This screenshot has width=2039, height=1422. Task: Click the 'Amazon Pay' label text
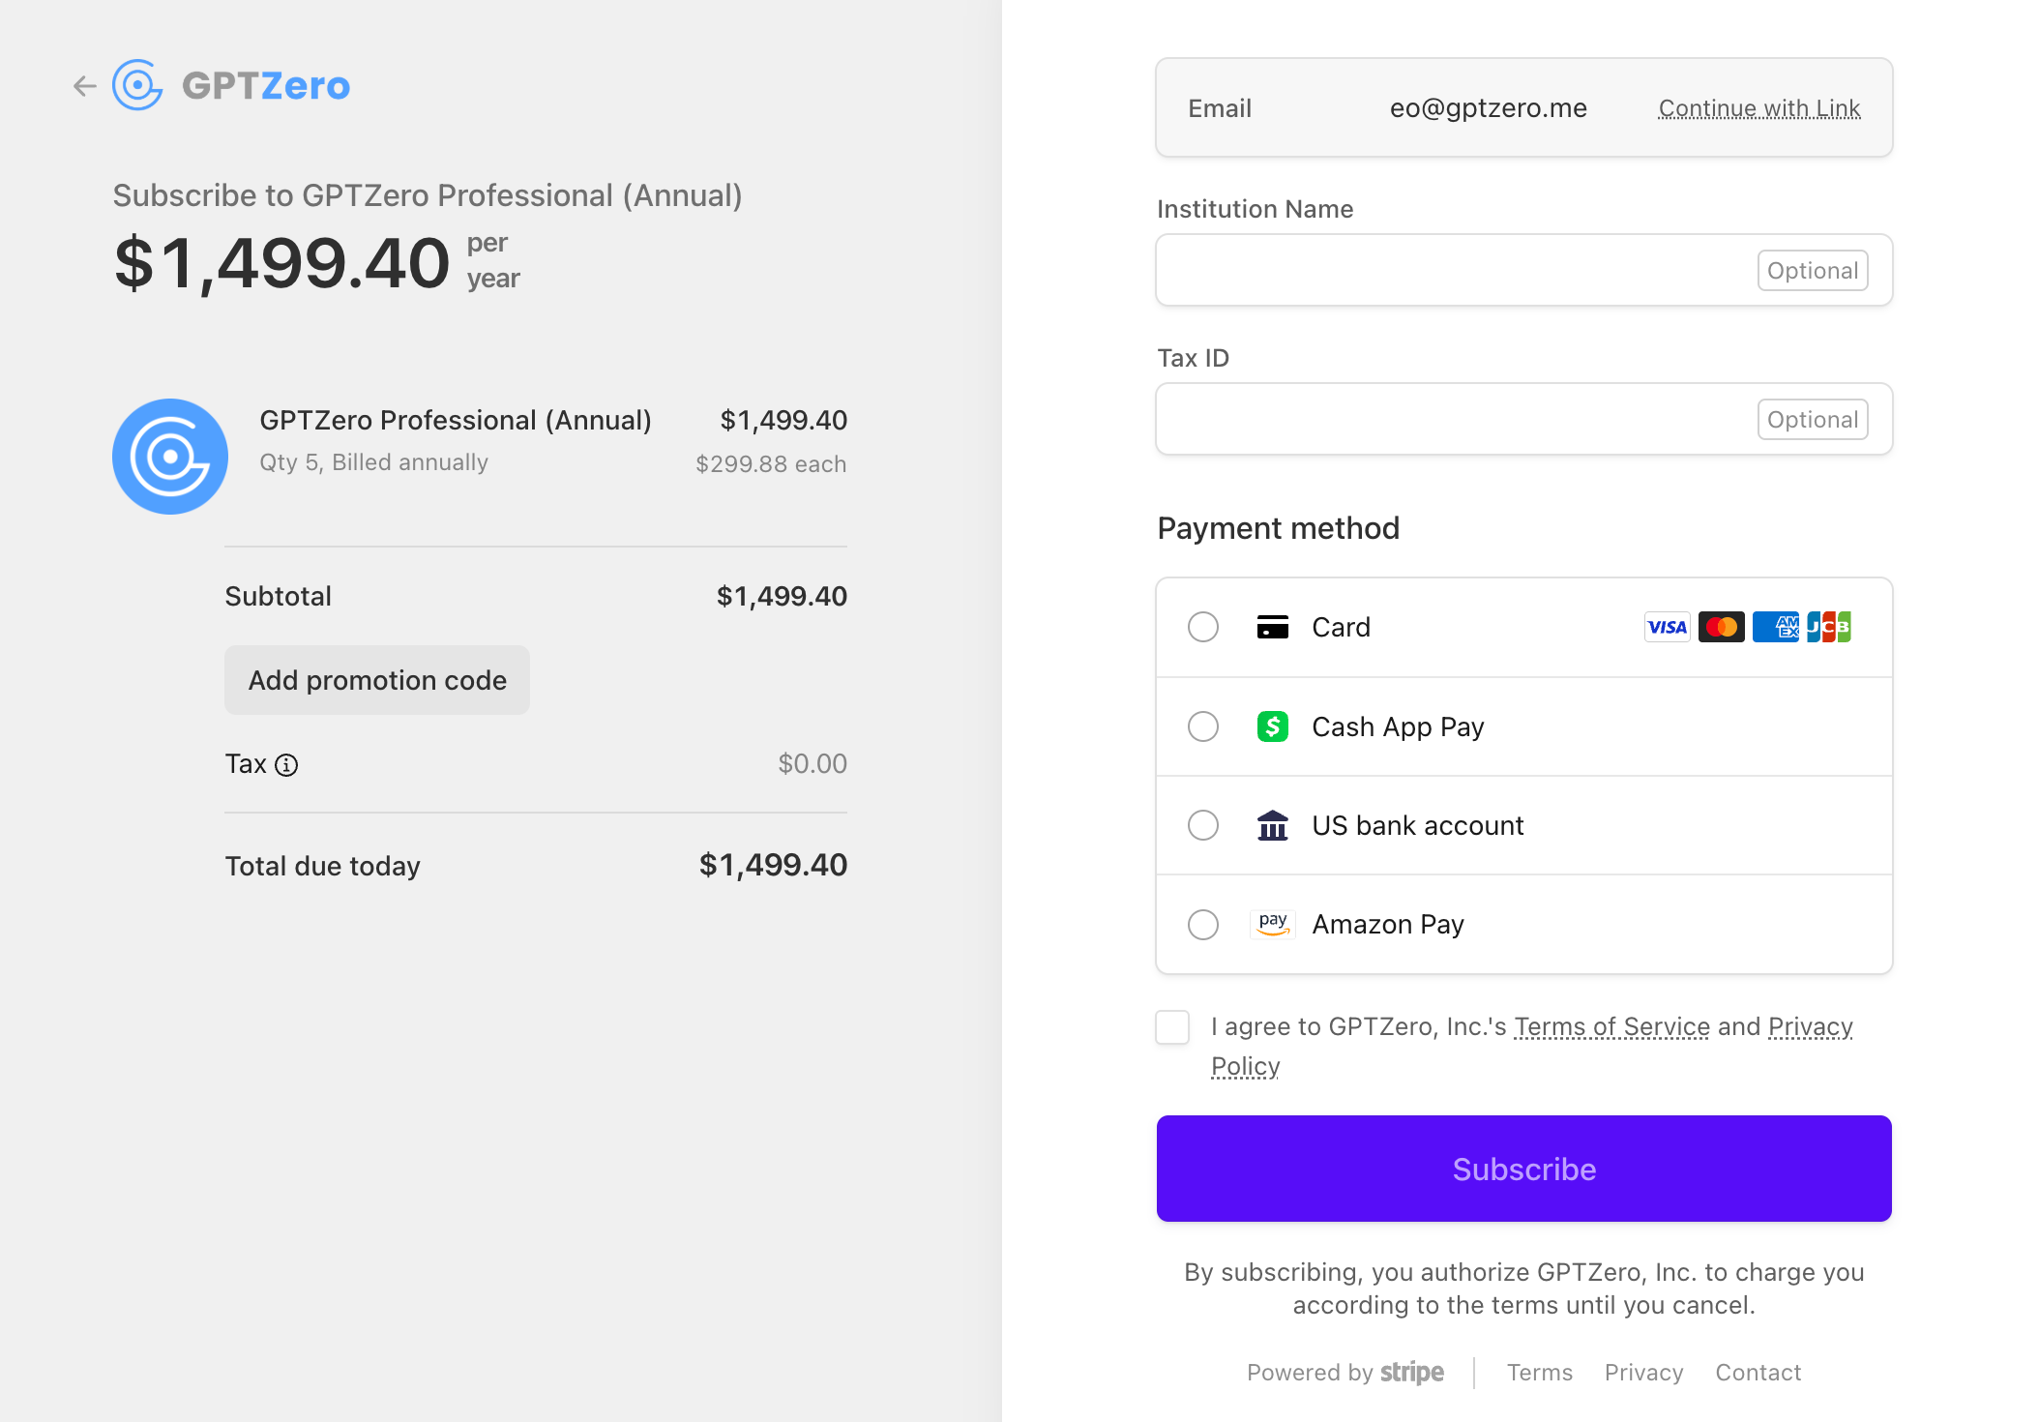[x=1388, y=925]
